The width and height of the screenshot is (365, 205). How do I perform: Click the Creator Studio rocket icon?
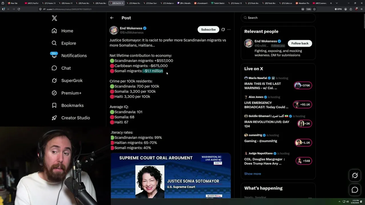54,118
